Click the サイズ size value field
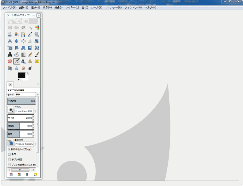243x186 pixels. point(21,118)
